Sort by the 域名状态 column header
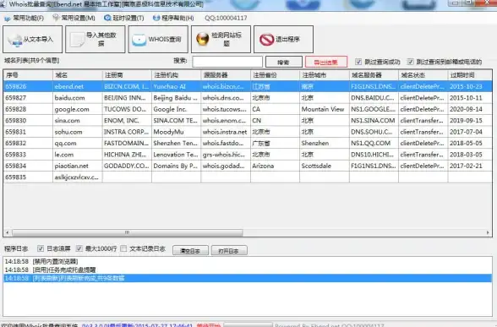497x327 pixels. tap(423, 75)
